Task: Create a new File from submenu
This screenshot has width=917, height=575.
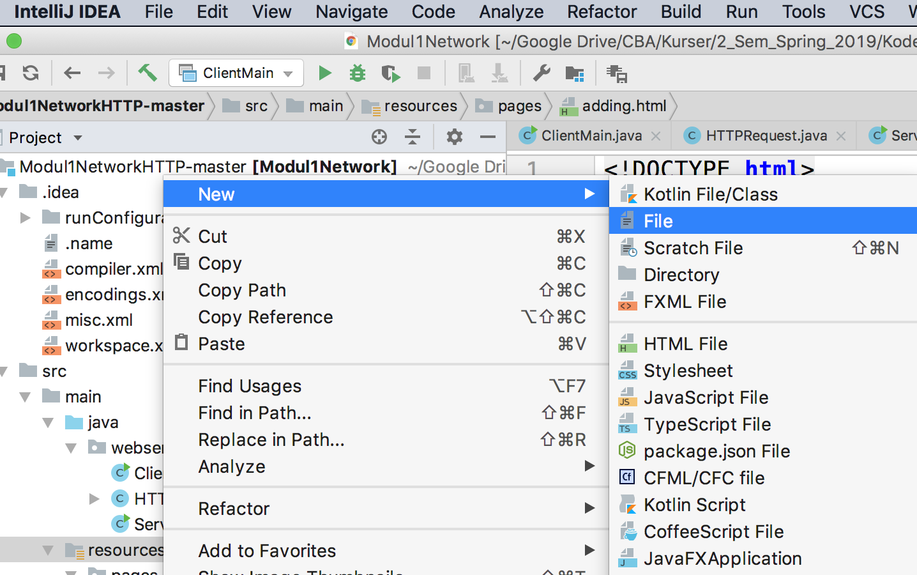Action: [x=763, y=221]
